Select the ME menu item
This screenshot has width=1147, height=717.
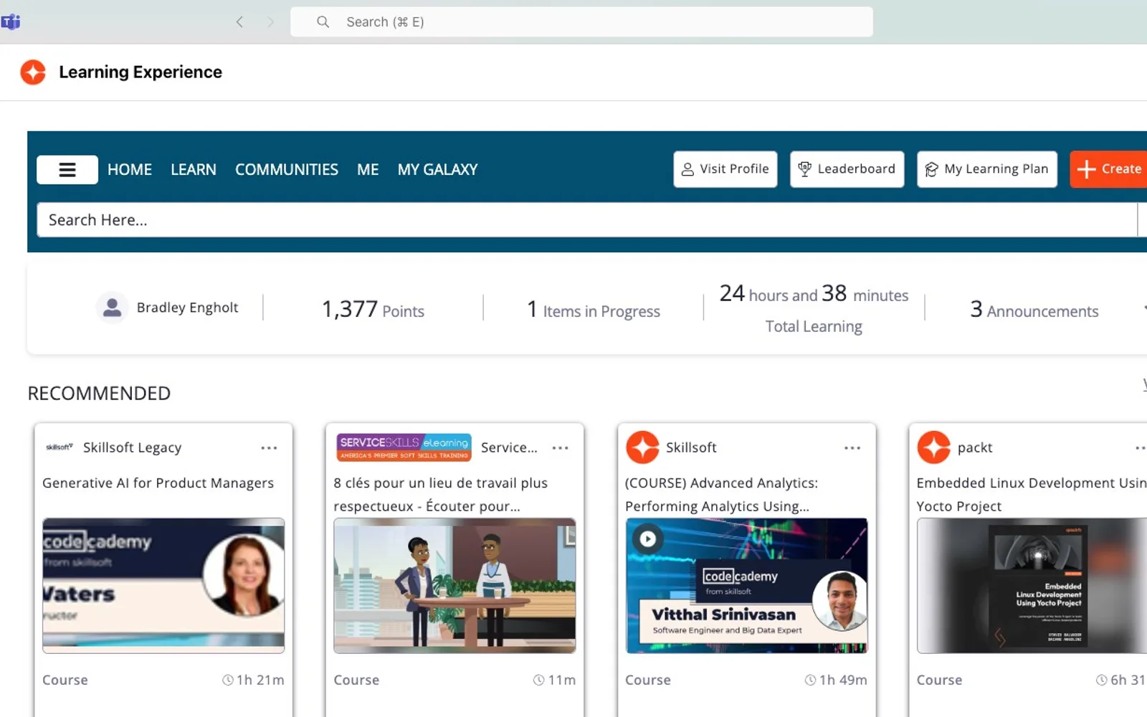coord(368,170)
